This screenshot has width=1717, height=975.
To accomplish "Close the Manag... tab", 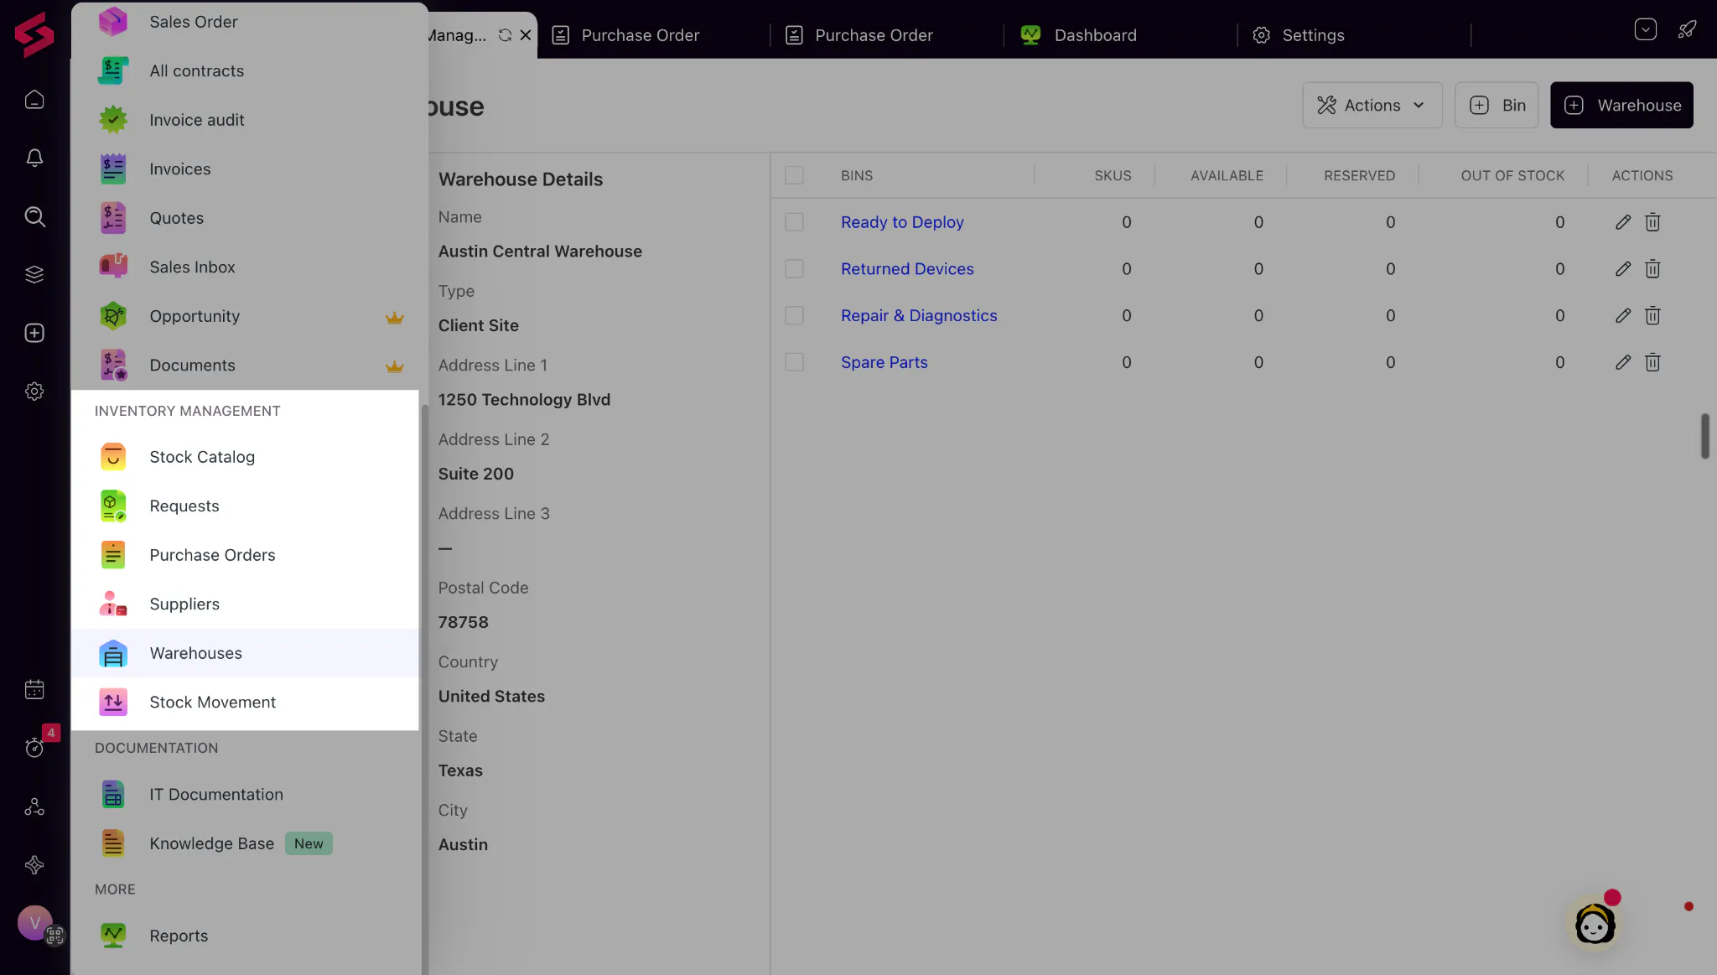I will pos(526,35).
